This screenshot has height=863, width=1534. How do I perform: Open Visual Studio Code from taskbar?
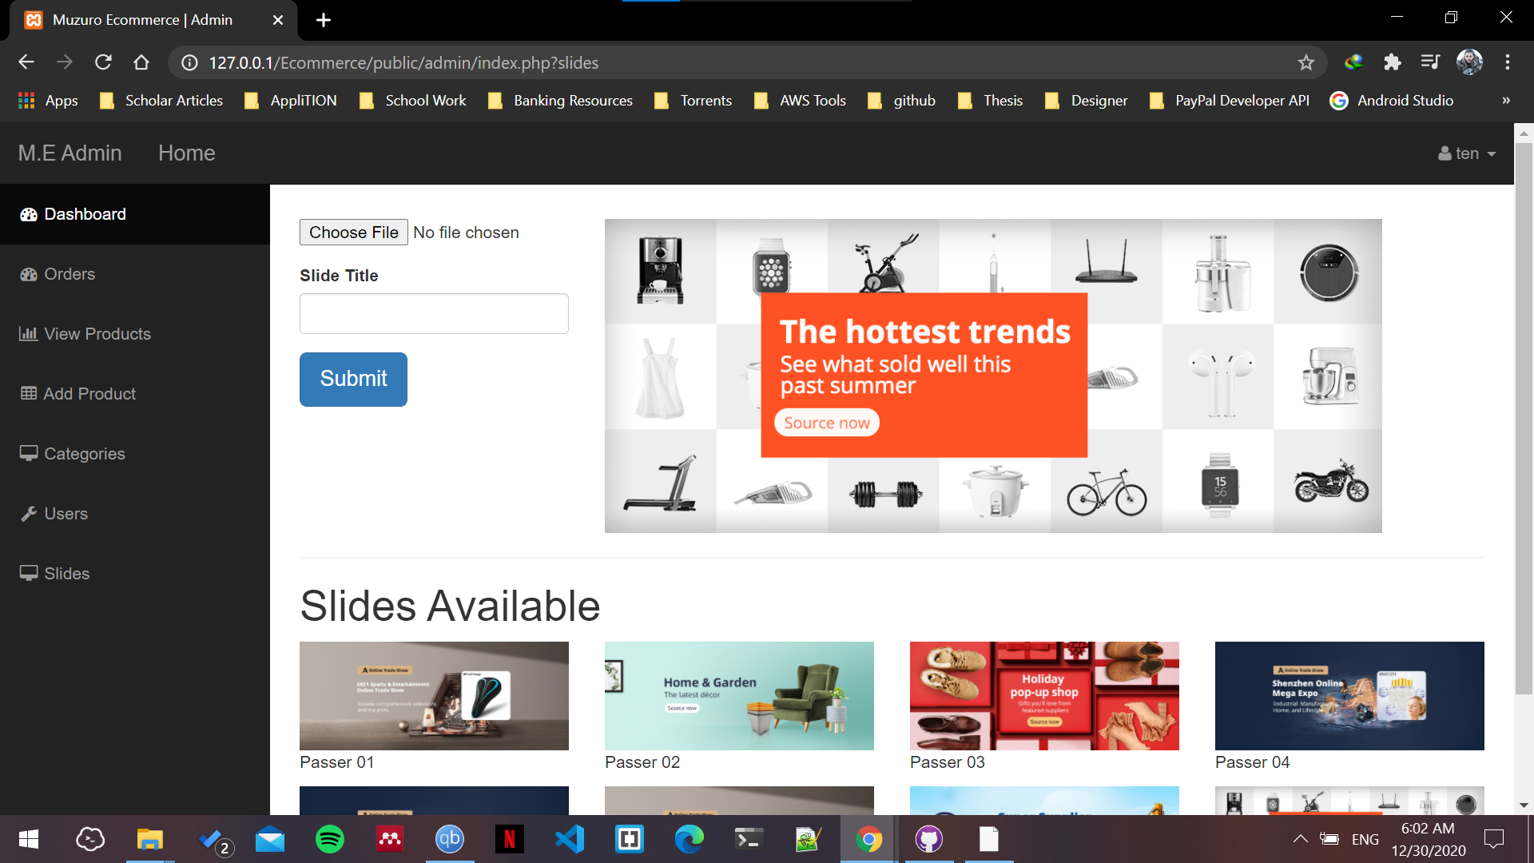pyautogui.click(x=569, y=839)
